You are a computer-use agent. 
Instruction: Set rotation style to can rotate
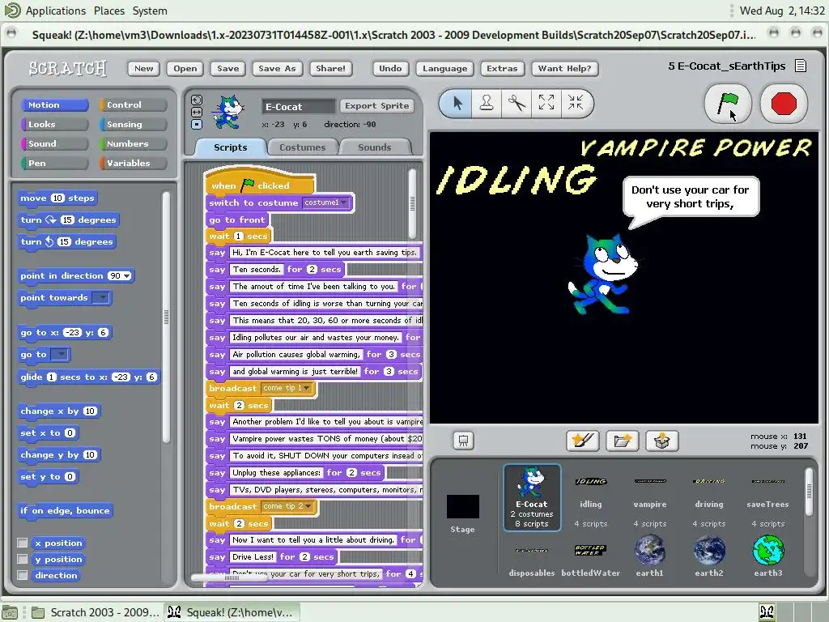coord(196,100)
